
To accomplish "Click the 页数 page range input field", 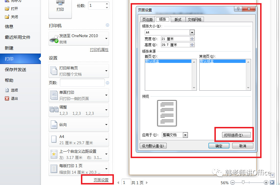I will 82,82.
